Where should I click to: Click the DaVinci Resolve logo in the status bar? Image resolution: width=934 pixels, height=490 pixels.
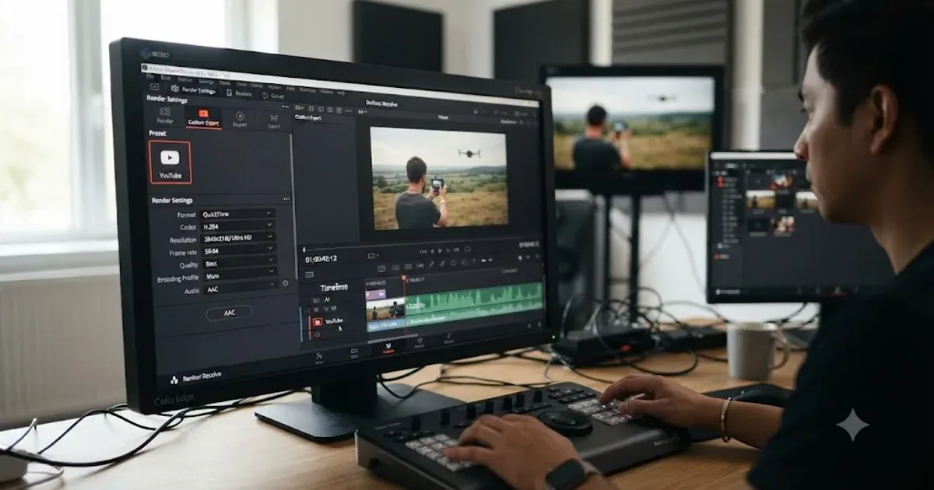[x=173, y=379]
